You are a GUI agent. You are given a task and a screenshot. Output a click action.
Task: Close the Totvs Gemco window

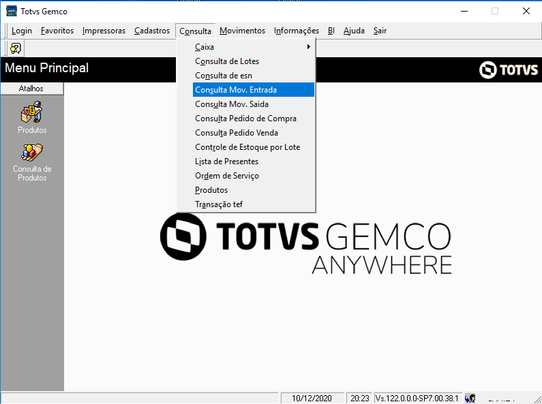coord(526,11)
